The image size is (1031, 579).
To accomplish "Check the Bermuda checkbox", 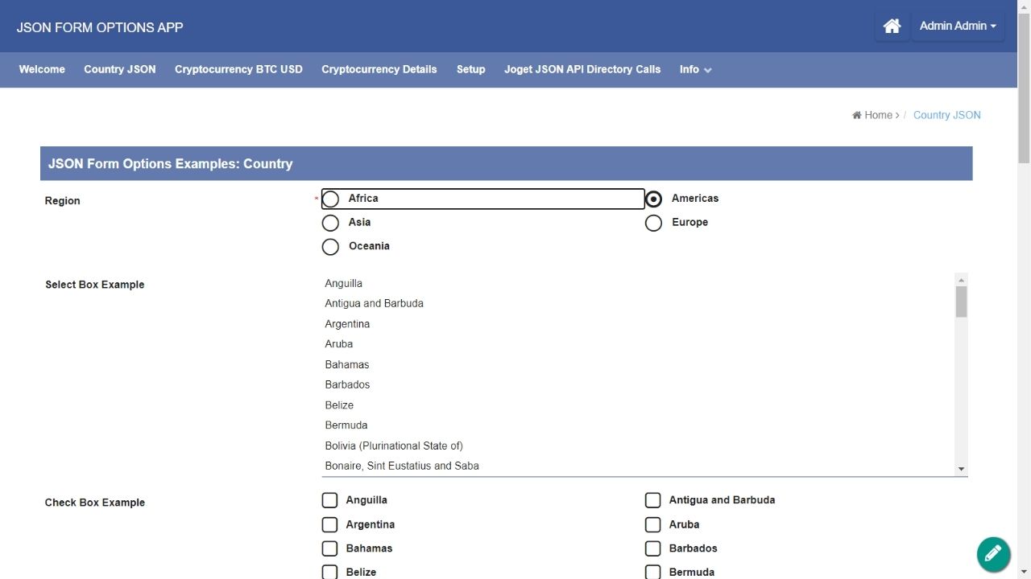I will pos(652,572).
